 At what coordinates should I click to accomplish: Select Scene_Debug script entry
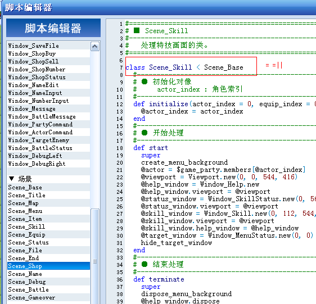[48, 282]
